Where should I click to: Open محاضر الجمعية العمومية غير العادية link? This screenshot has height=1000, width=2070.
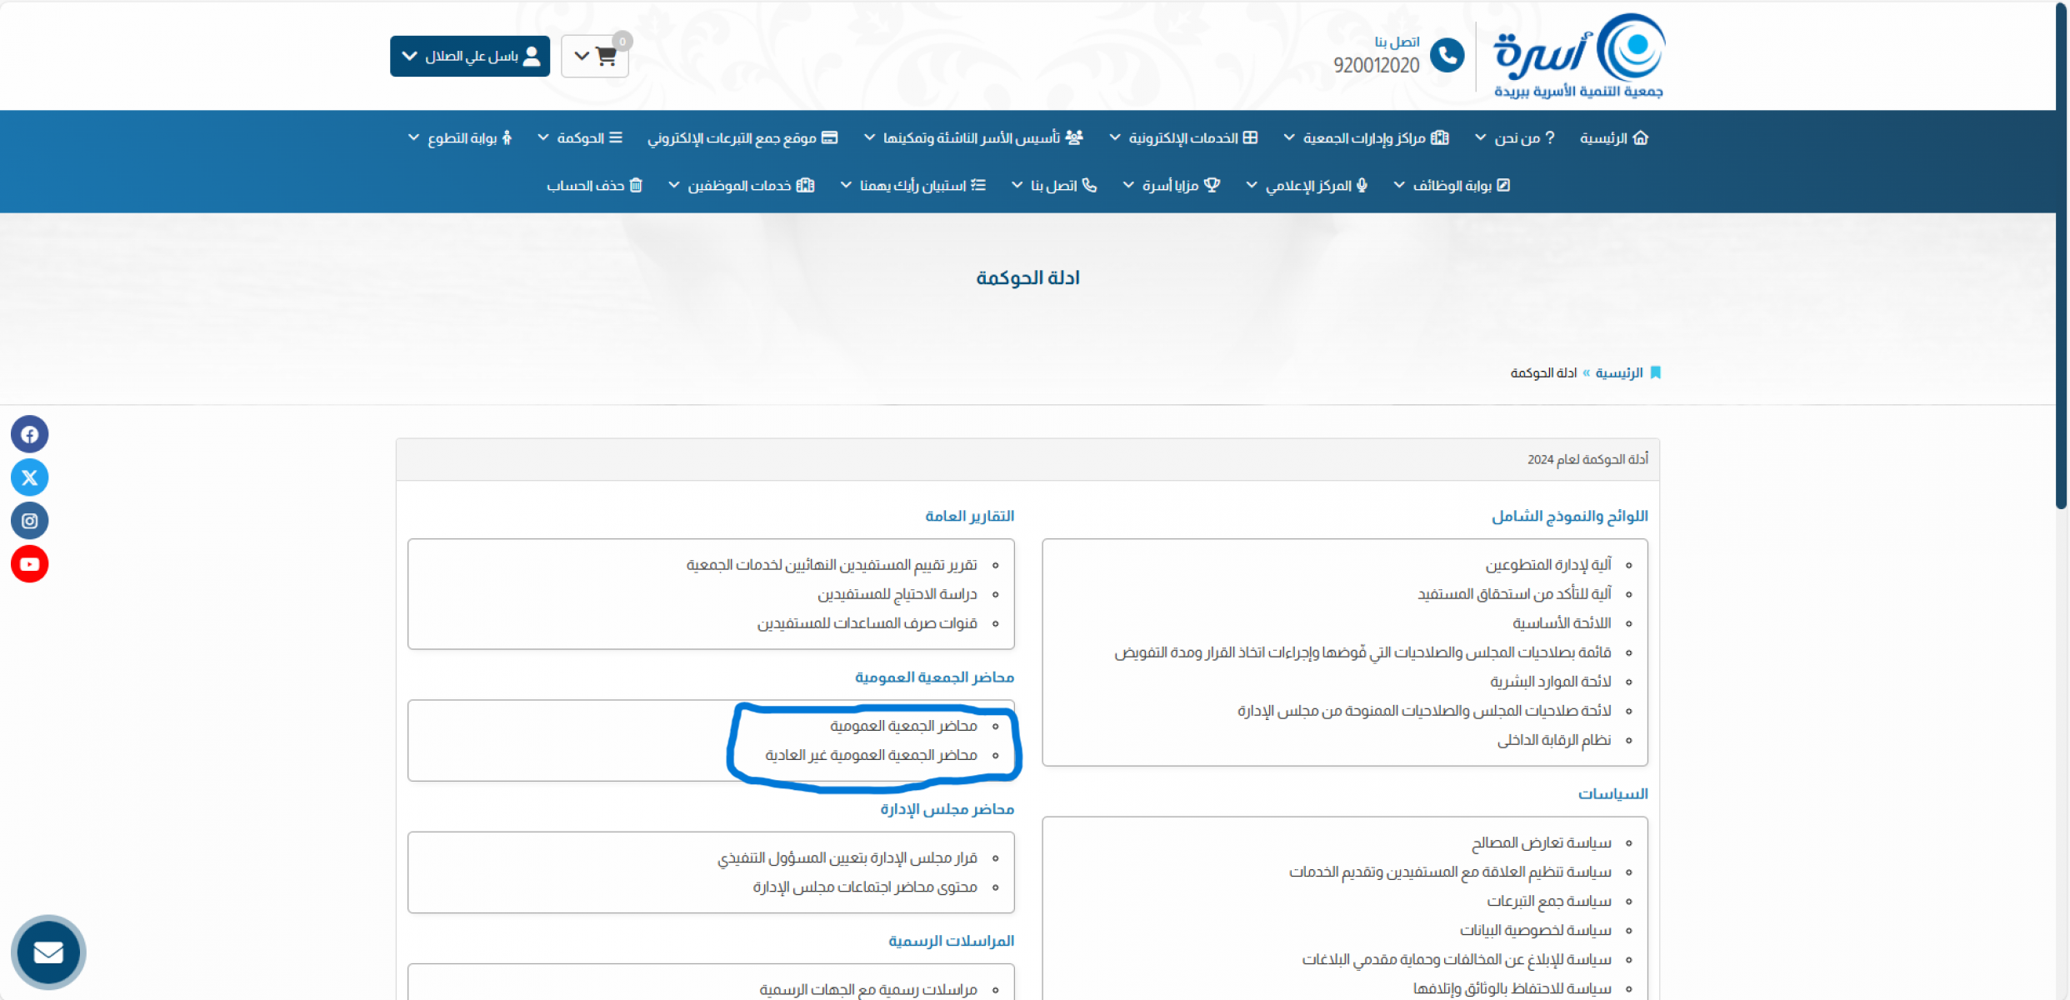(871, 755)
